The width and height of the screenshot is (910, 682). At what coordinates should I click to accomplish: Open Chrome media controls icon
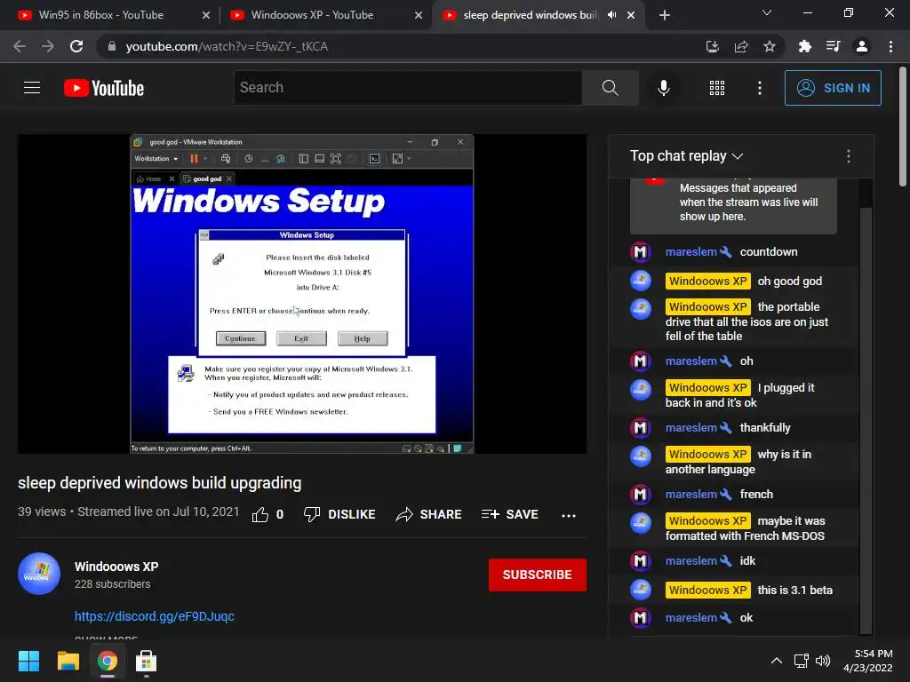click(834, 46)
